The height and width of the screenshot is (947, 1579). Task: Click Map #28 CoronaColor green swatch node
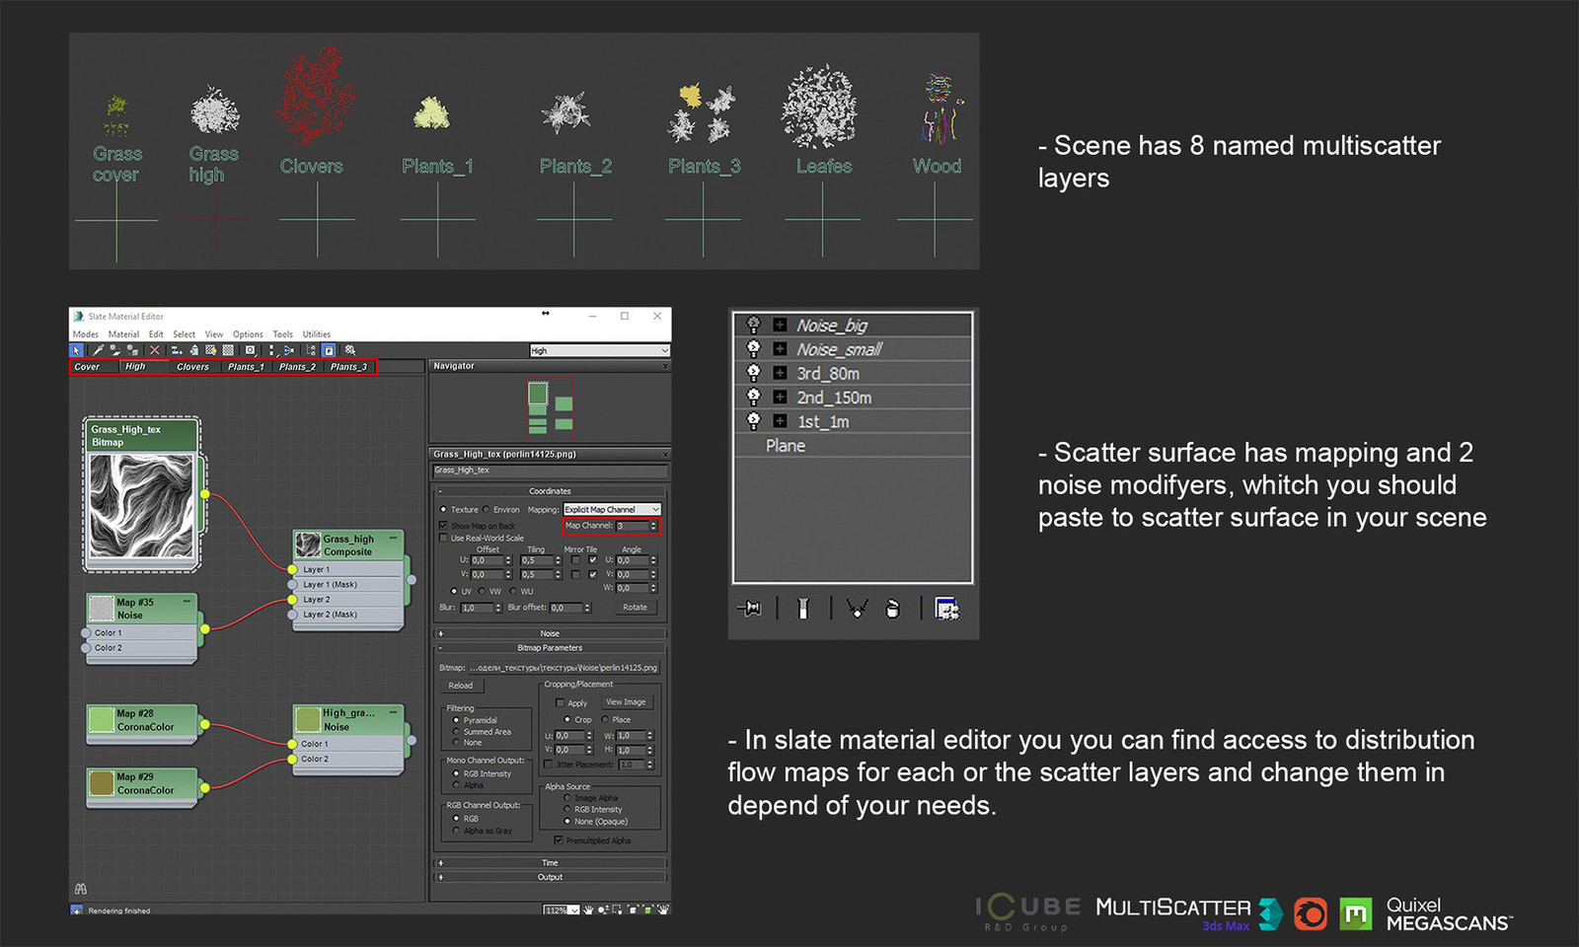(102, 719)
